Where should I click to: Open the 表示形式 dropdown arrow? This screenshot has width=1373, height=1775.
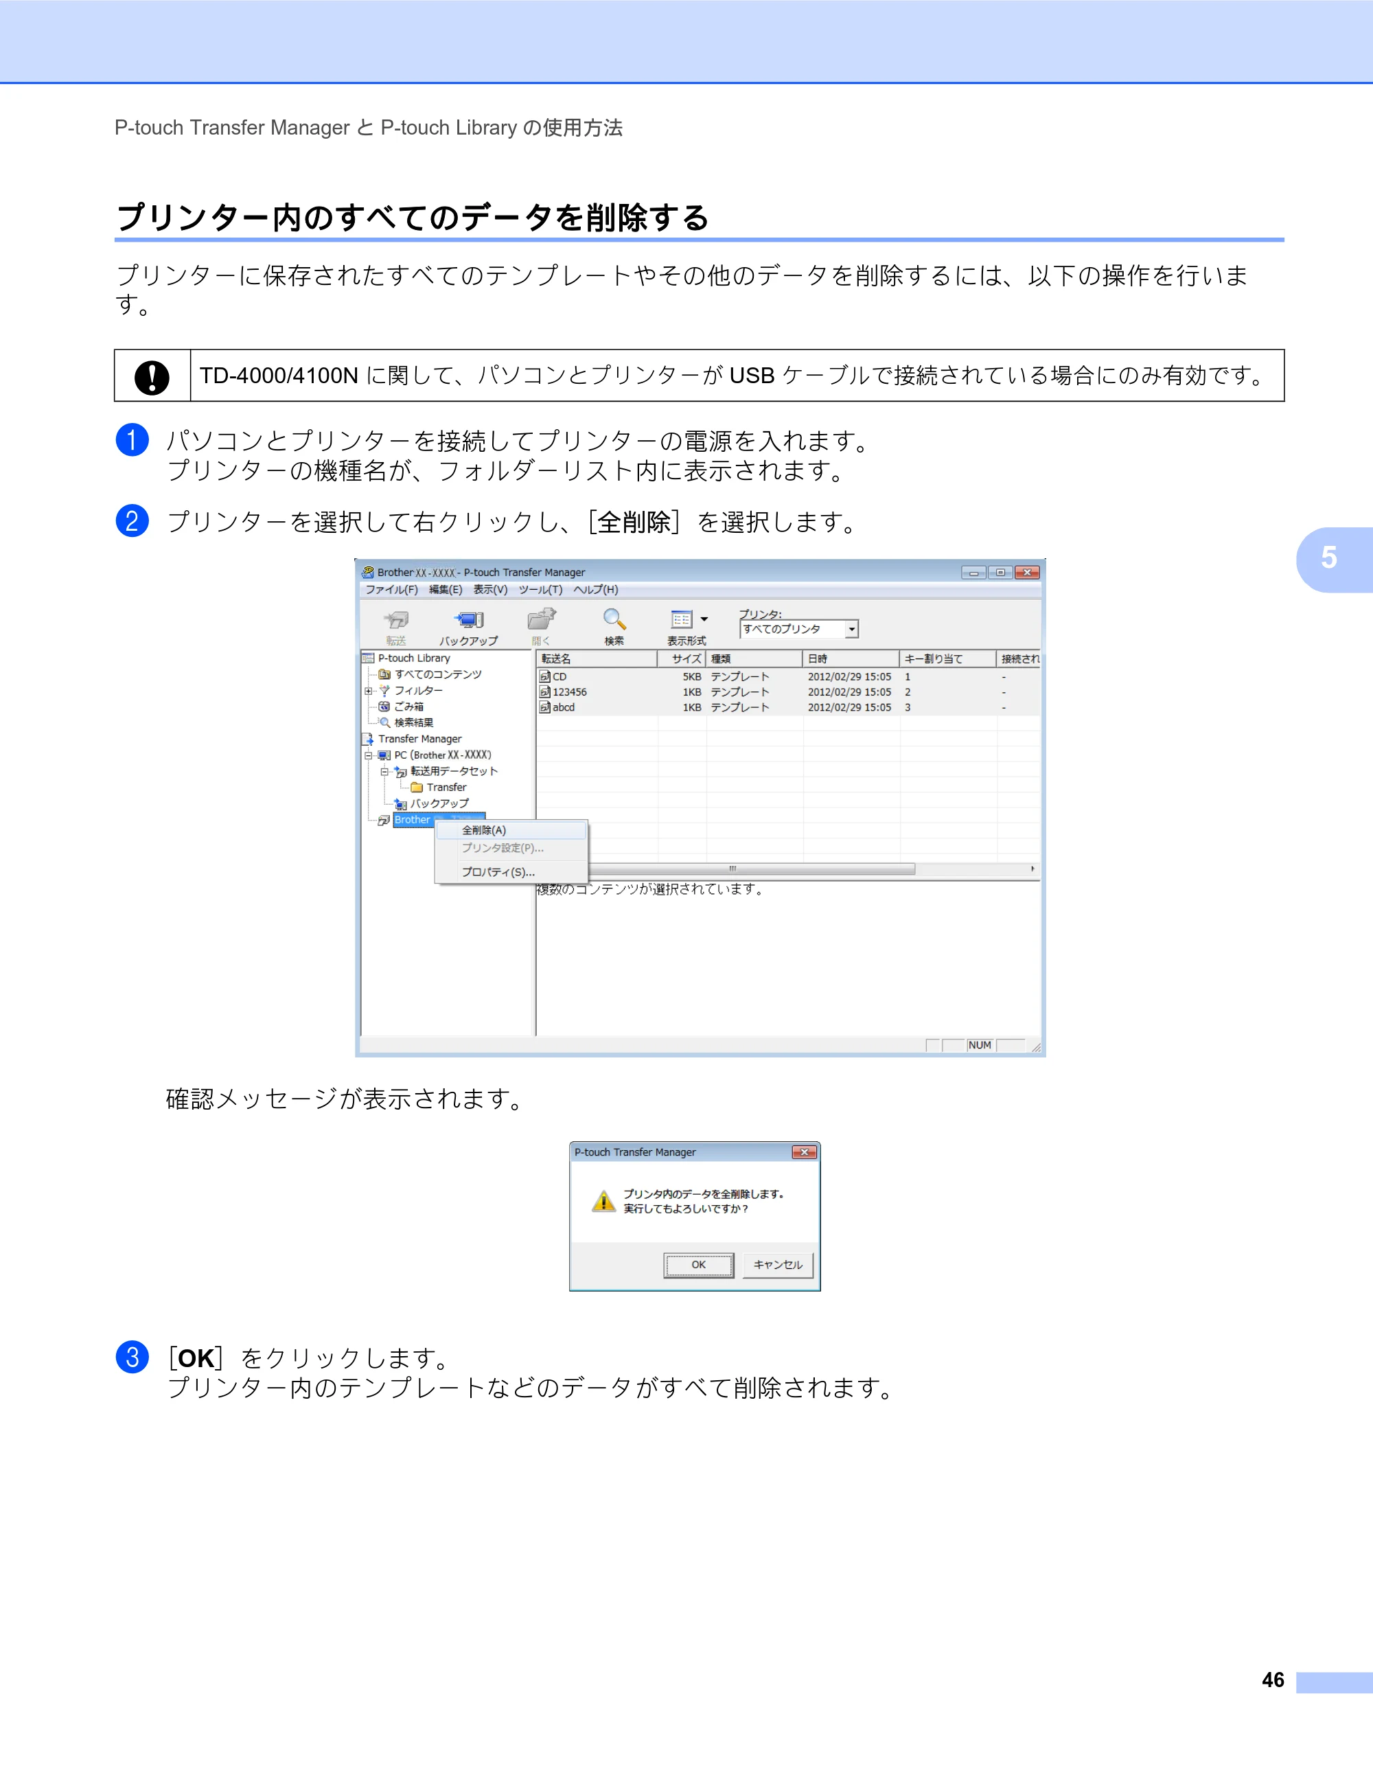pyautogui.click(x=704, y=619)
